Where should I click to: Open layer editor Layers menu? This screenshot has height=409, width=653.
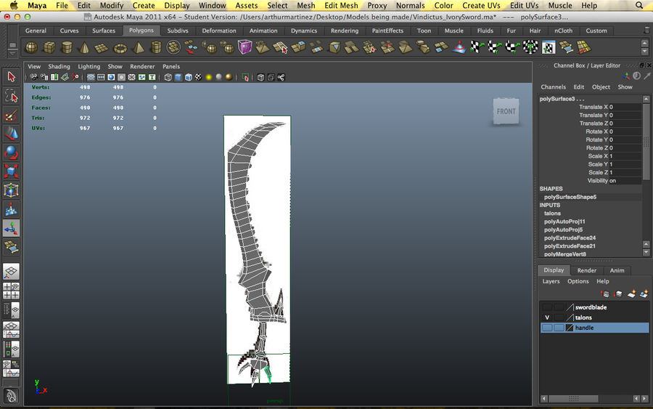point(551,281)
